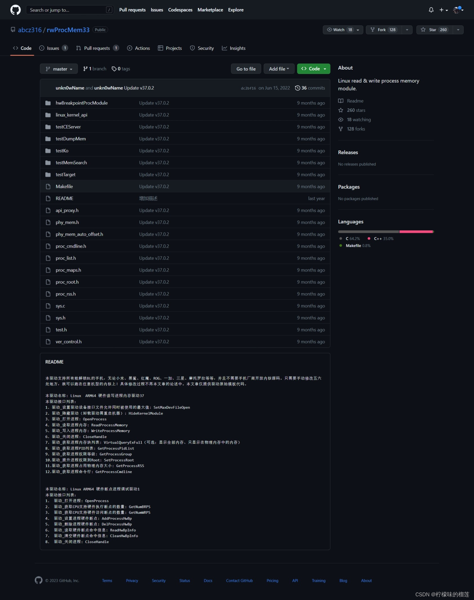
Task: Open the Contact GitHub footer link
Action: tap(239, 581)
